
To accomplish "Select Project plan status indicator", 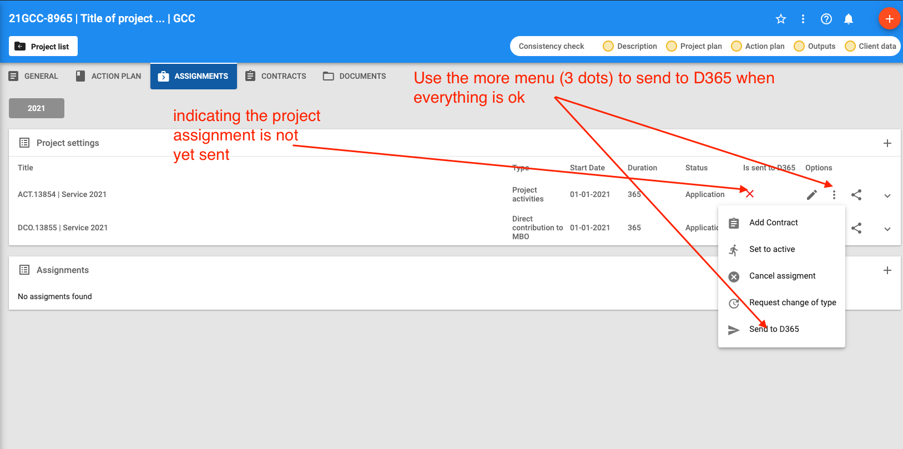I will pyautogui.click(x=694, y=46).
